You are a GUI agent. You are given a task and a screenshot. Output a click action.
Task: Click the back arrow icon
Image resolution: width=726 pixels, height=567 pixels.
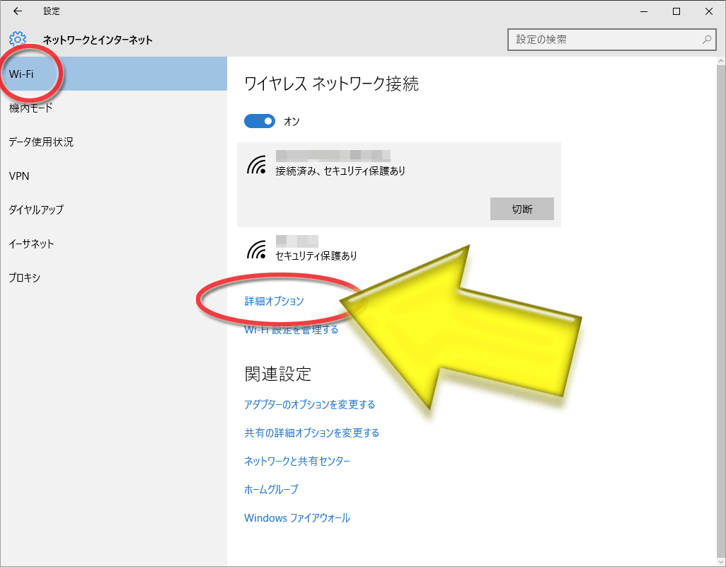pyautogui.click(x=18, y=11)
